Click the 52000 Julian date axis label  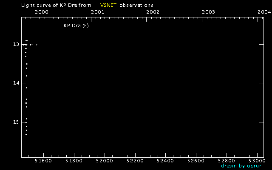pos(104,161)
